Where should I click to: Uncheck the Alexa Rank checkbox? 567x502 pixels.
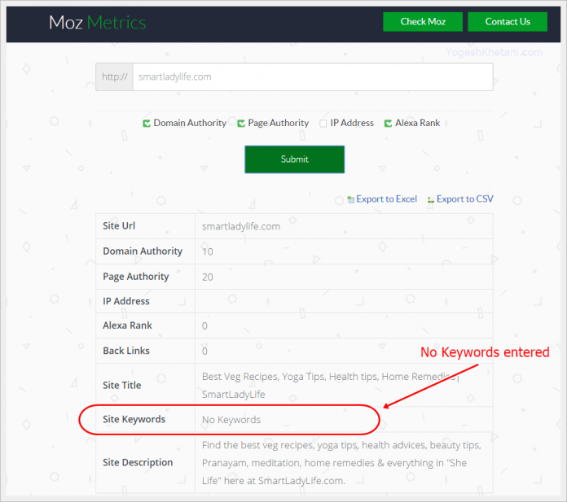point(388,124)
